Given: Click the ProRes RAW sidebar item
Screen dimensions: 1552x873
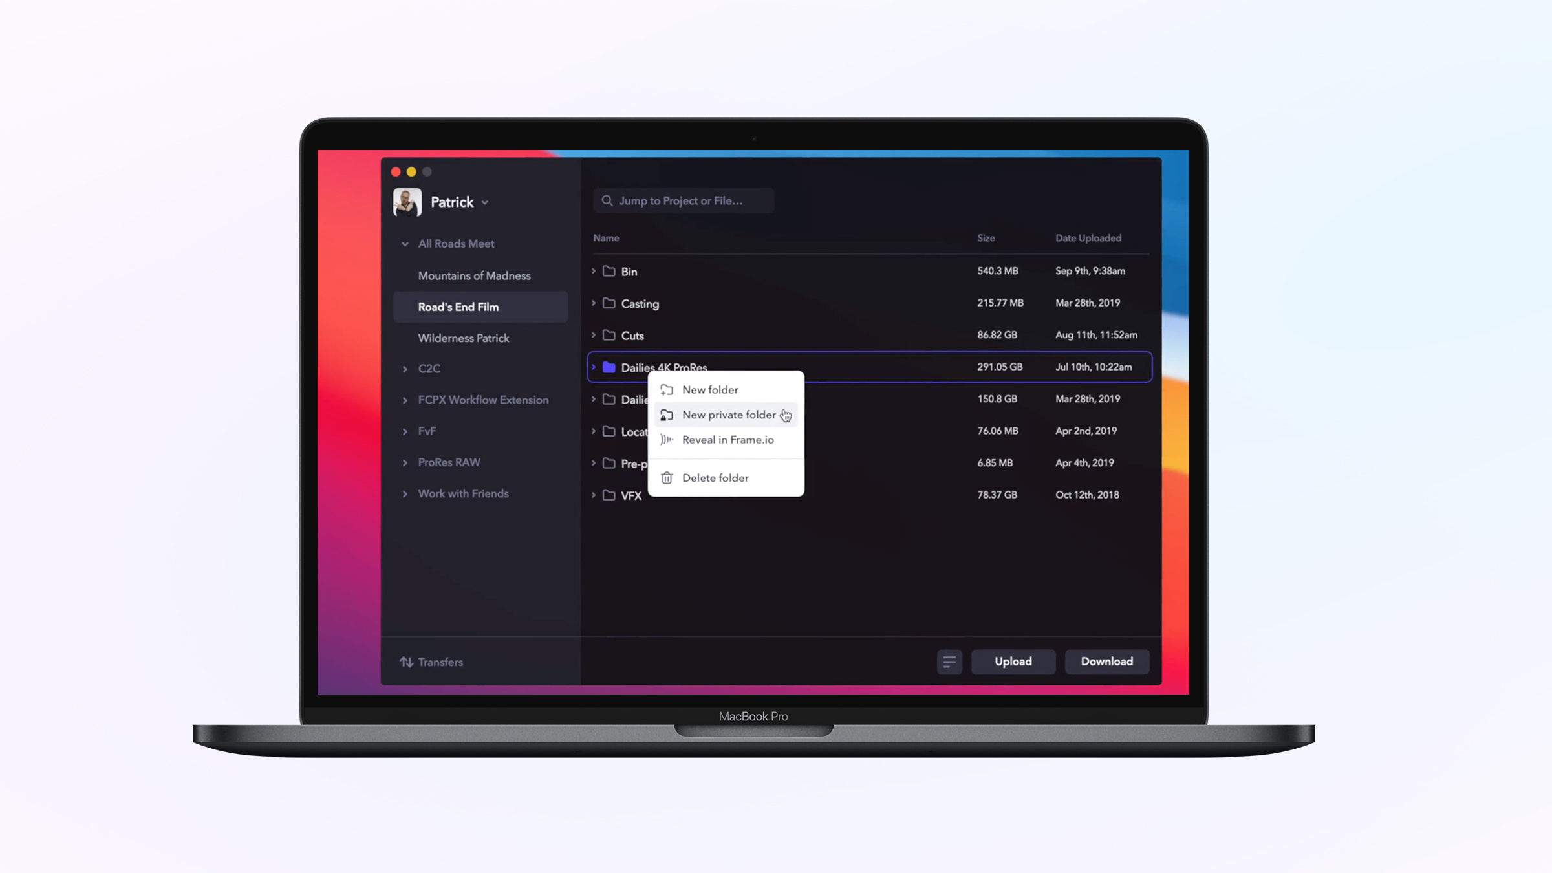Looking at the screenshot, I should coord(449,462).
